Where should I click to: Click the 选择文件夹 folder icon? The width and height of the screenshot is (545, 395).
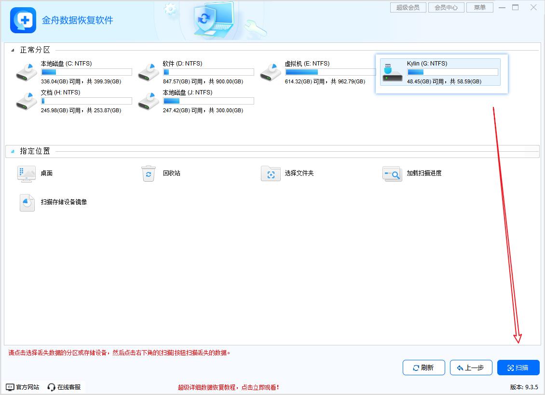271,173
